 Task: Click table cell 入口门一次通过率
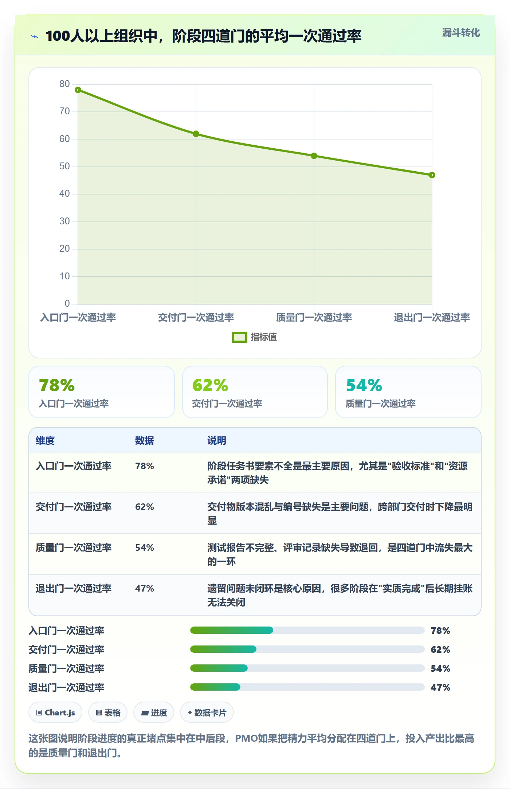[74, 466]
